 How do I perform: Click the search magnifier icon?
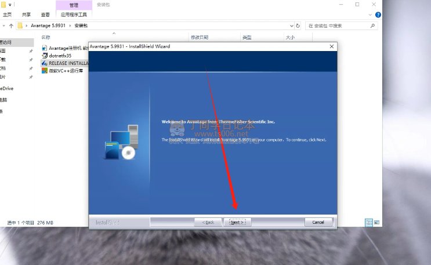tap(372, 26)
